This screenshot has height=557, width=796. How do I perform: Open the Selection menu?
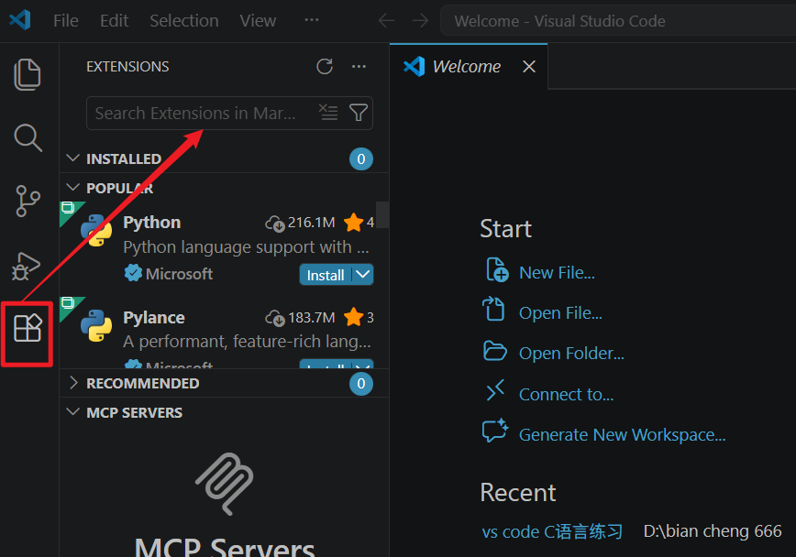184,21
